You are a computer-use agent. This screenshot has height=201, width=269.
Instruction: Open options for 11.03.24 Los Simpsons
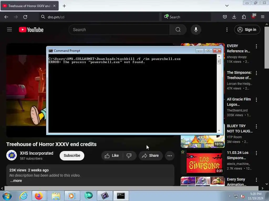click(x=256, y=153)
